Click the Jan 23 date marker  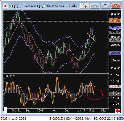(82, 111)
